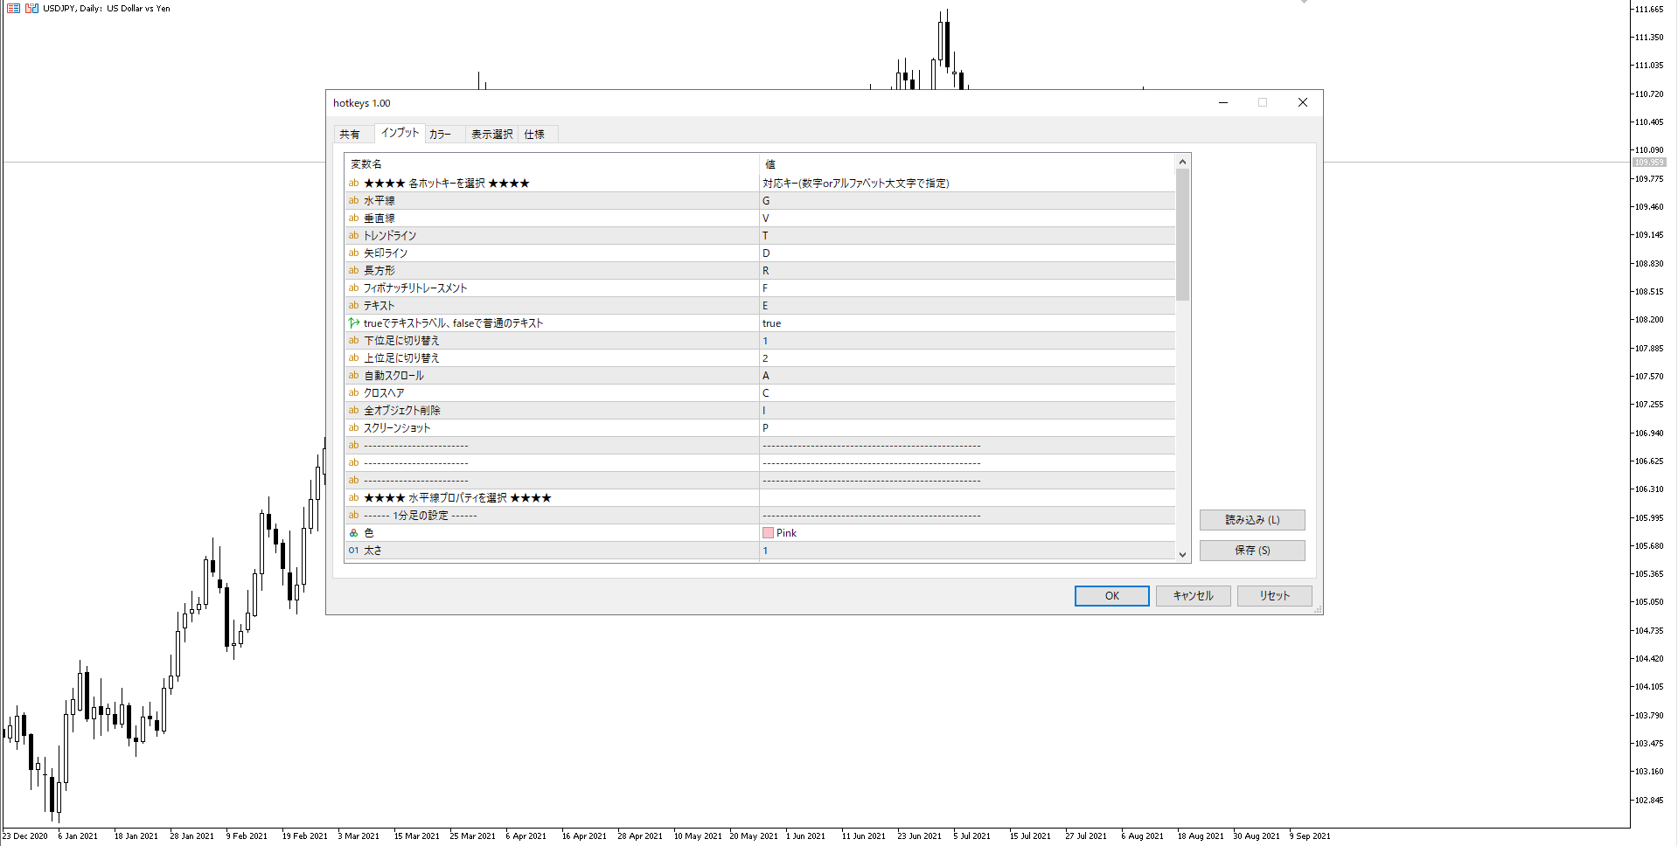Image resolution: width=1678 pixels, height=846 pixels.
Task: Select the スクリーンショット variable row
Action: 552,428
